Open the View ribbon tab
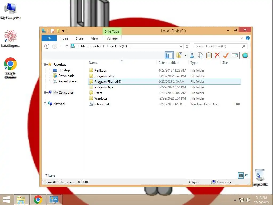Image resolution: width=273 pixels, height=205 pixels. (x=95, y=38)
